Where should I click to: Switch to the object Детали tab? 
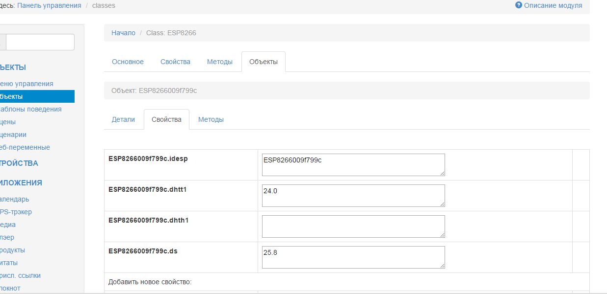(123, 119)
